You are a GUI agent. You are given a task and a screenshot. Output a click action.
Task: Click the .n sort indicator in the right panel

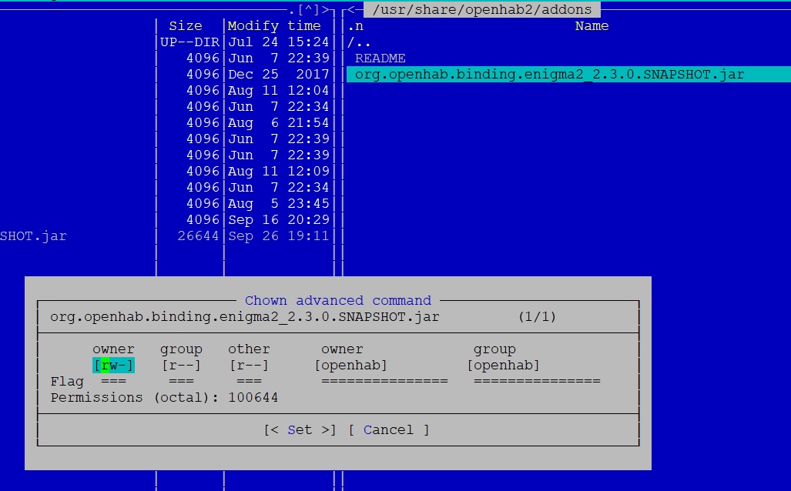click(355, 26)
